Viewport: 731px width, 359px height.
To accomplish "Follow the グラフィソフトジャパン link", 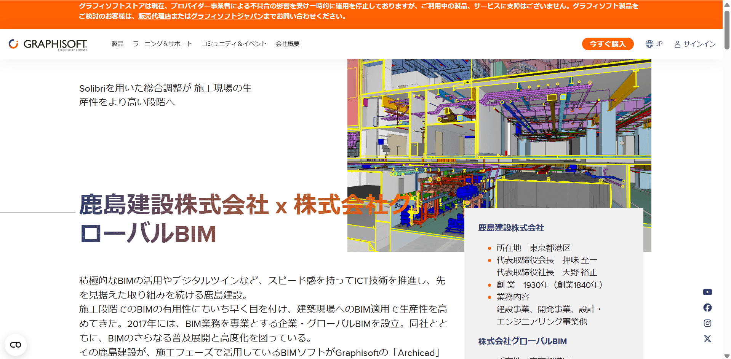I will (227, 16).
